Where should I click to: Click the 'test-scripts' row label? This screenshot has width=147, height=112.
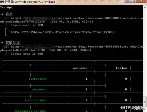[36, 100]
